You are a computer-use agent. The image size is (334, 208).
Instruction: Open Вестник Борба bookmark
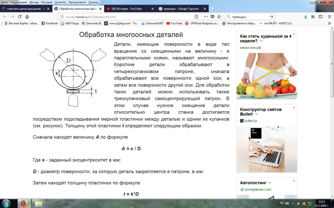click(x=21, y=23)
